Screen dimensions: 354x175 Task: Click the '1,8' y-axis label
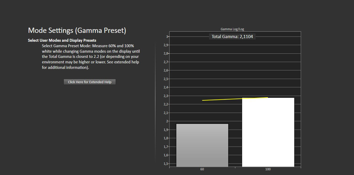pos(166,138)
